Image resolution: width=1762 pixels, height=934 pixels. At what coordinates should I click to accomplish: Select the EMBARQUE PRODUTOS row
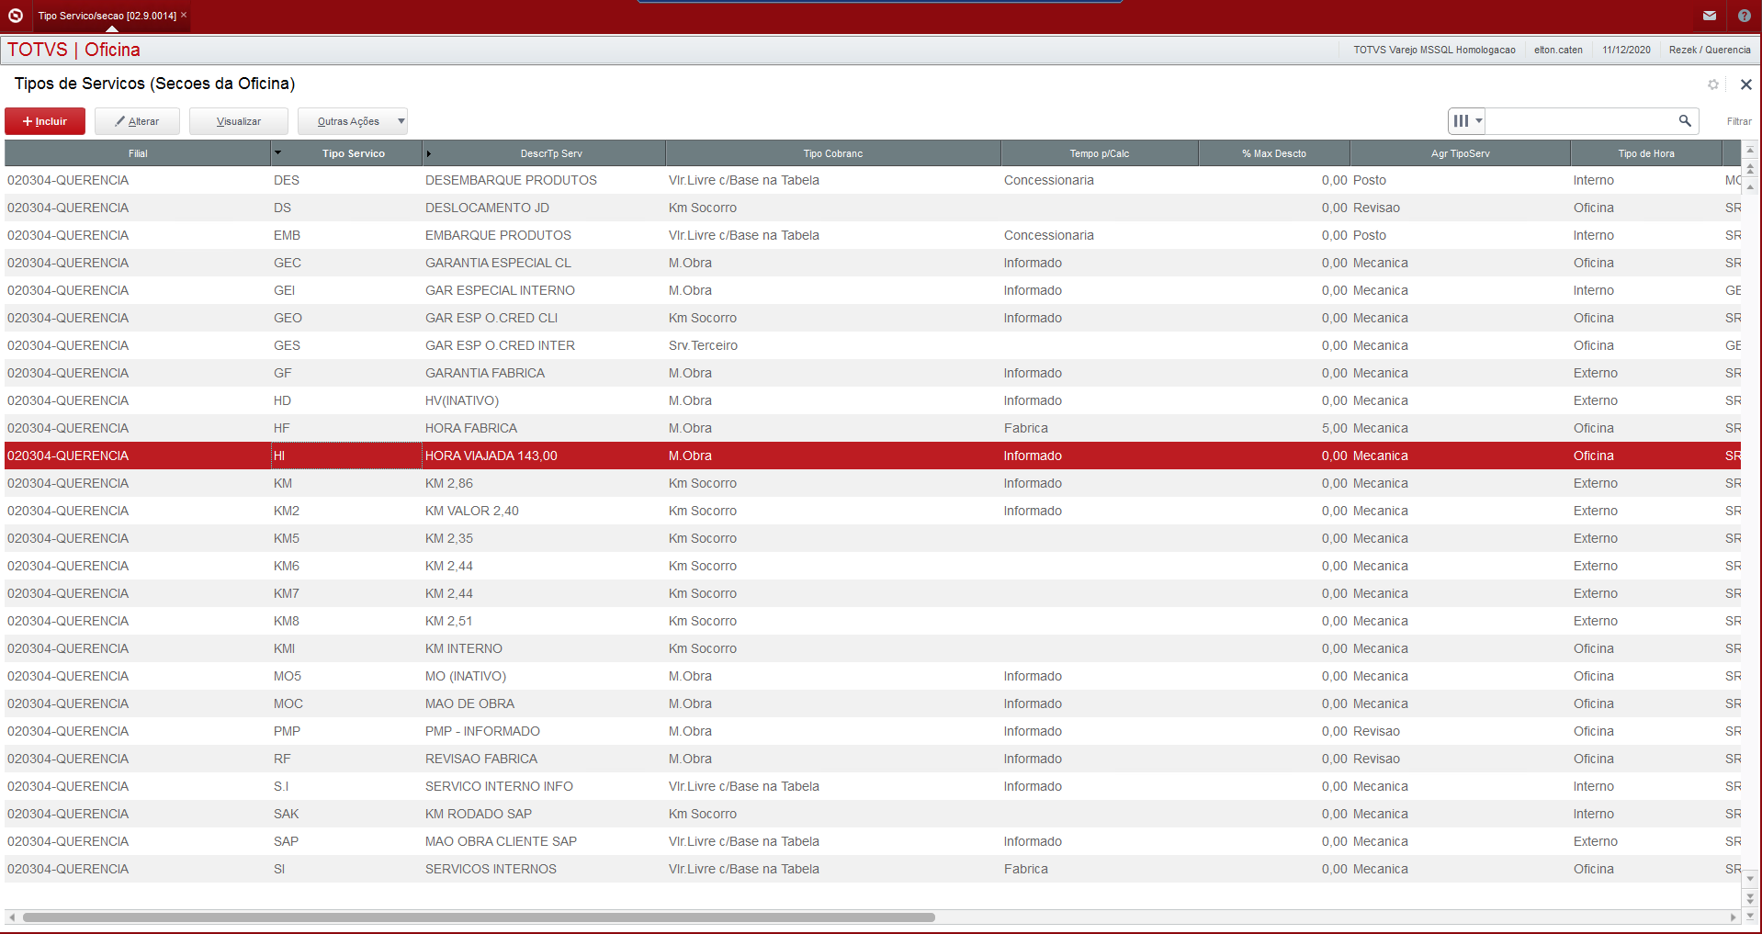[x=873, y=235]
